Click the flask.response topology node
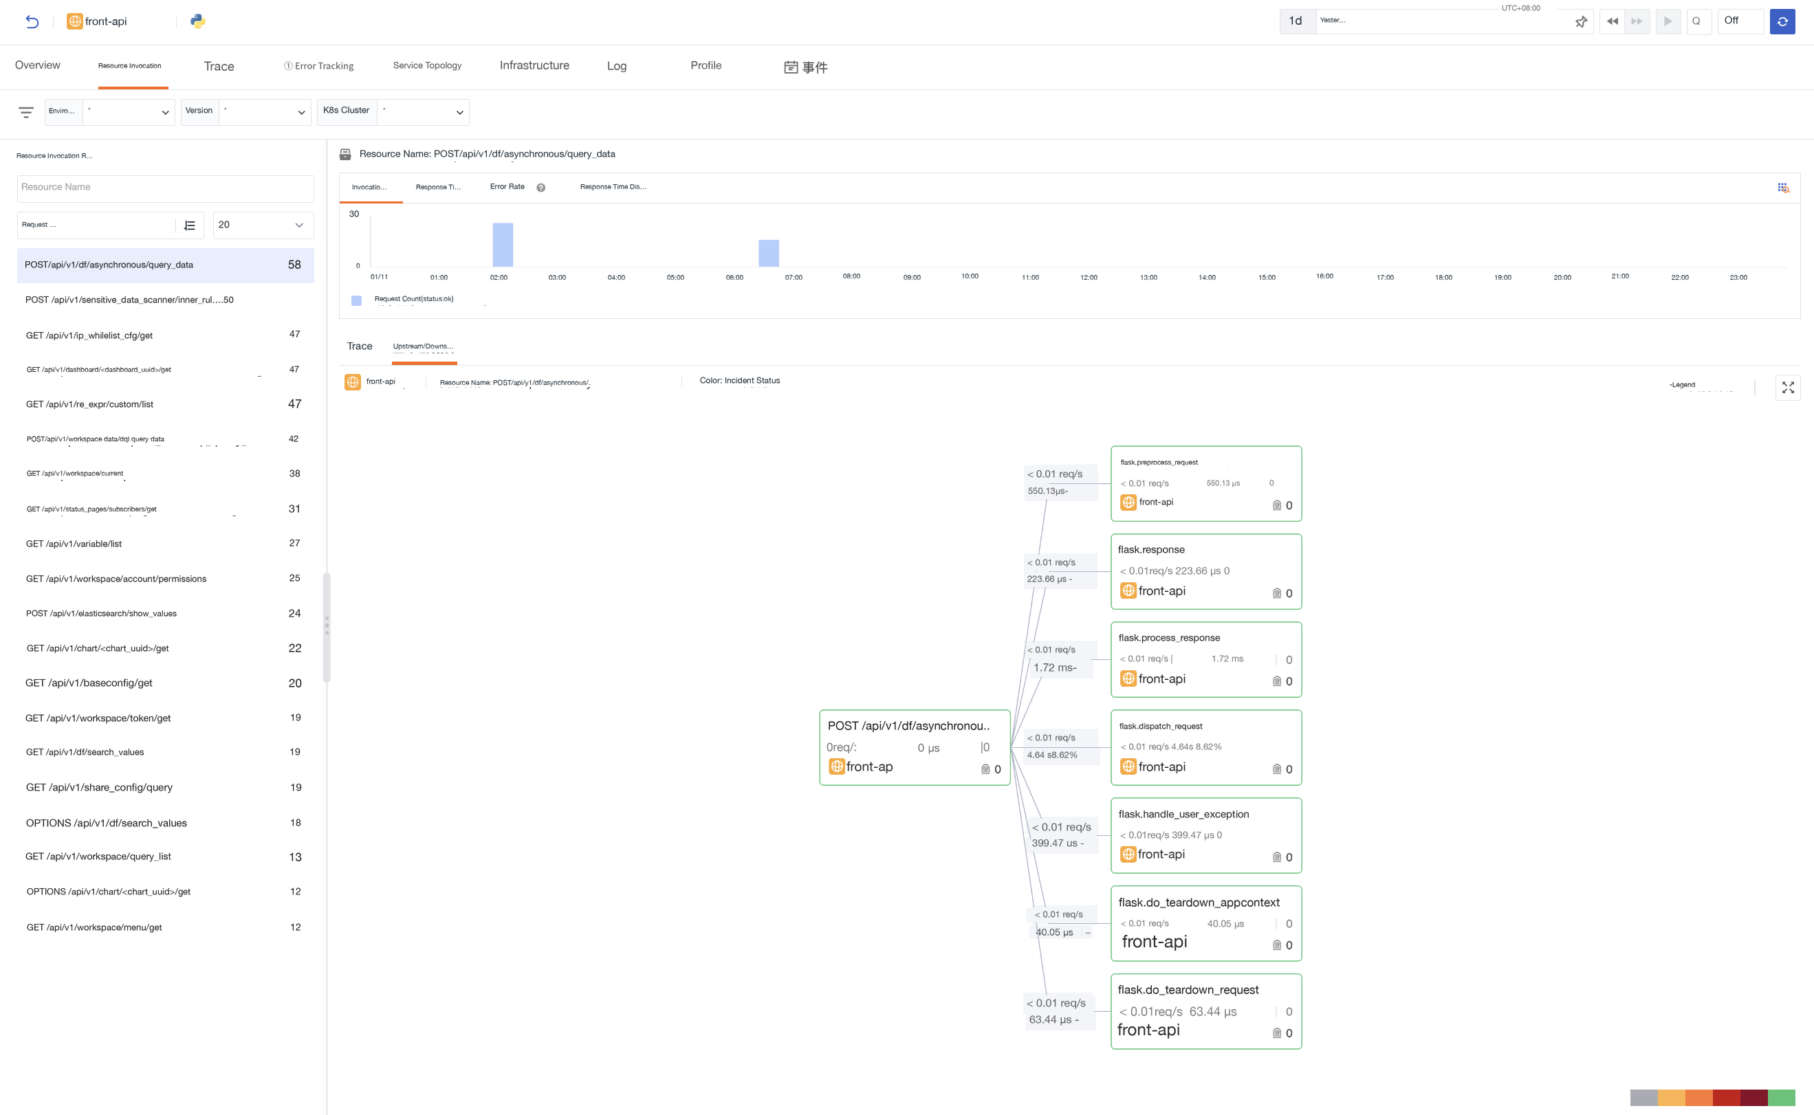1814x1115 pixels. click(1206, 571)
